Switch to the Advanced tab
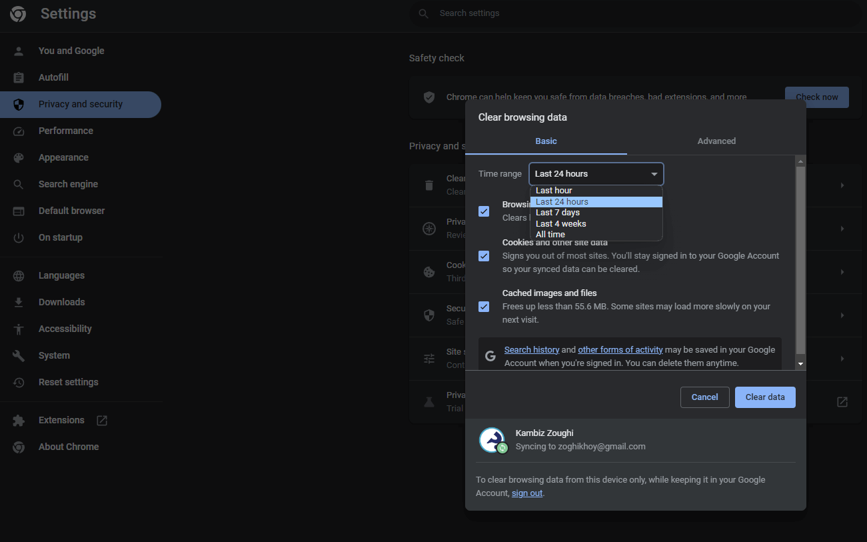Screen dimensions: 867x542 pyautogui.click(x=716, y=141)
